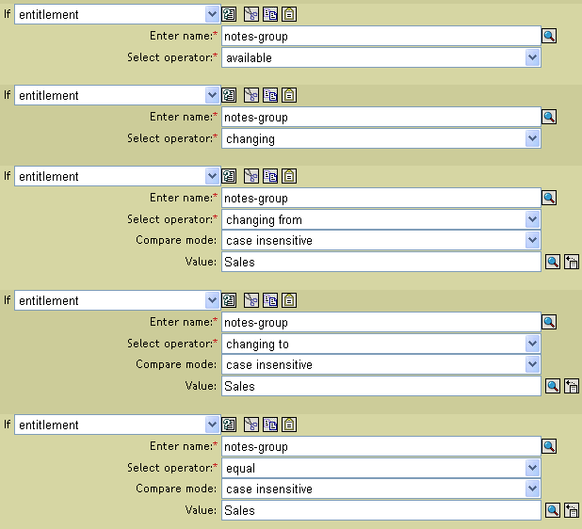Click the Value field under the 'changing from' operator
The width and height of the screenshot is (582, 529).
pos(381,263)
